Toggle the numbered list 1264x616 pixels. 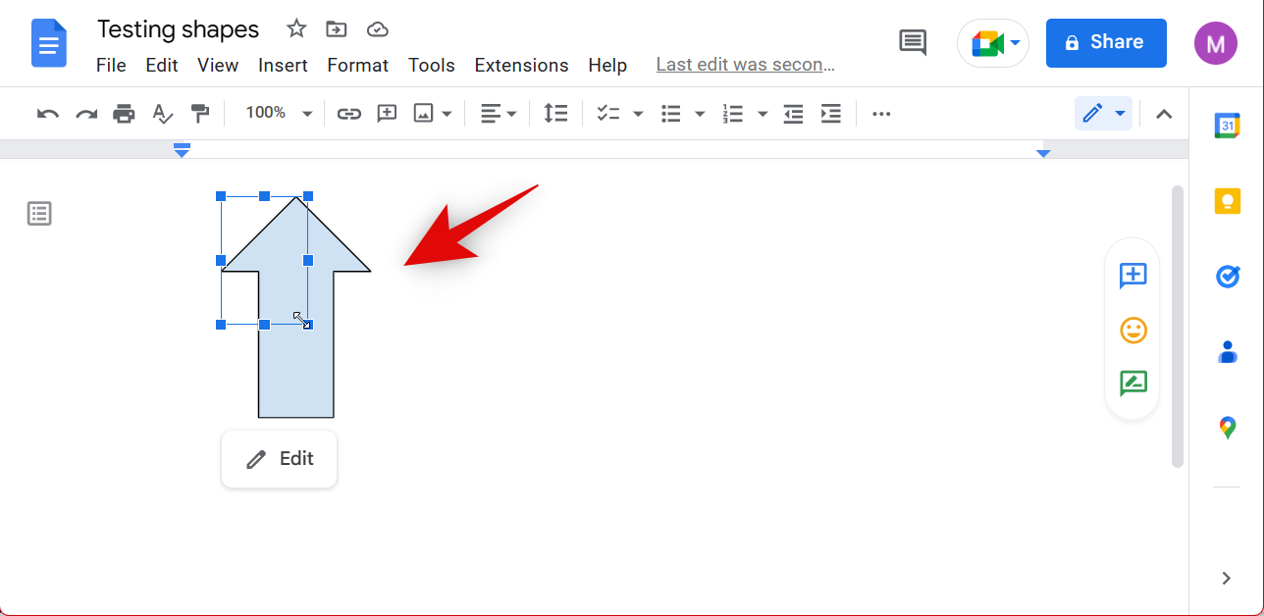[733, 114]
